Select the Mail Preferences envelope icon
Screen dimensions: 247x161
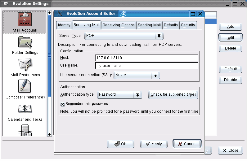coord(25,64)
